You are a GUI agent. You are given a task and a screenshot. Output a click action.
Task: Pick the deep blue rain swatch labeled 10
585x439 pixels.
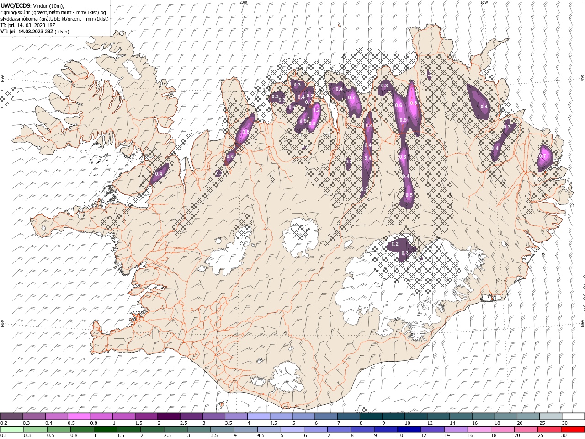[409, 429]
